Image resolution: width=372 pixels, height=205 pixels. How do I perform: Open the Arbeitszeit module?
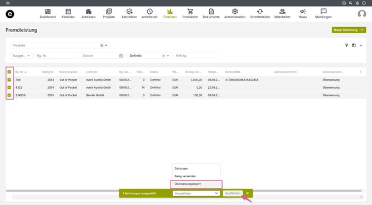pos(150,14)
